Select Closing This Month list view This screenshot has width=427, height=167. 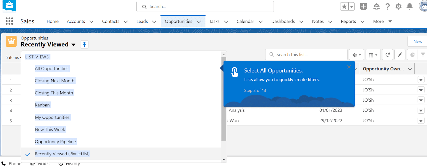pos(54,93)
